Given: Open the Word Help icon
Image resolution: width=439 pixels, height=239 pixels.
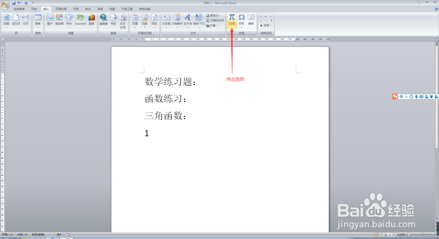Looking at the screenshot, I should pos(436,9).
